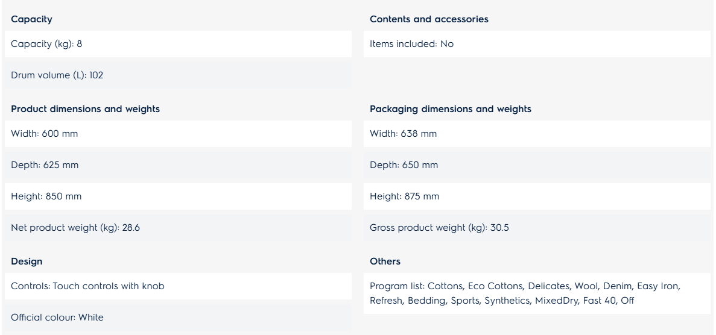Click Net product weight 28.6 row
The image size is (716, 335).
(x=178, y=228)
